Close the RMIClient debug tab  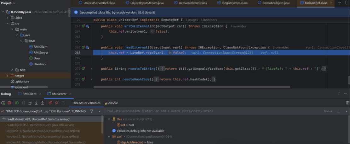point(40,94)
